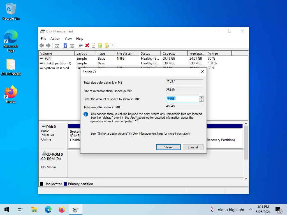Open the File menu
The height and width of the screenshot is (215, 287).
tap(43, 39)
